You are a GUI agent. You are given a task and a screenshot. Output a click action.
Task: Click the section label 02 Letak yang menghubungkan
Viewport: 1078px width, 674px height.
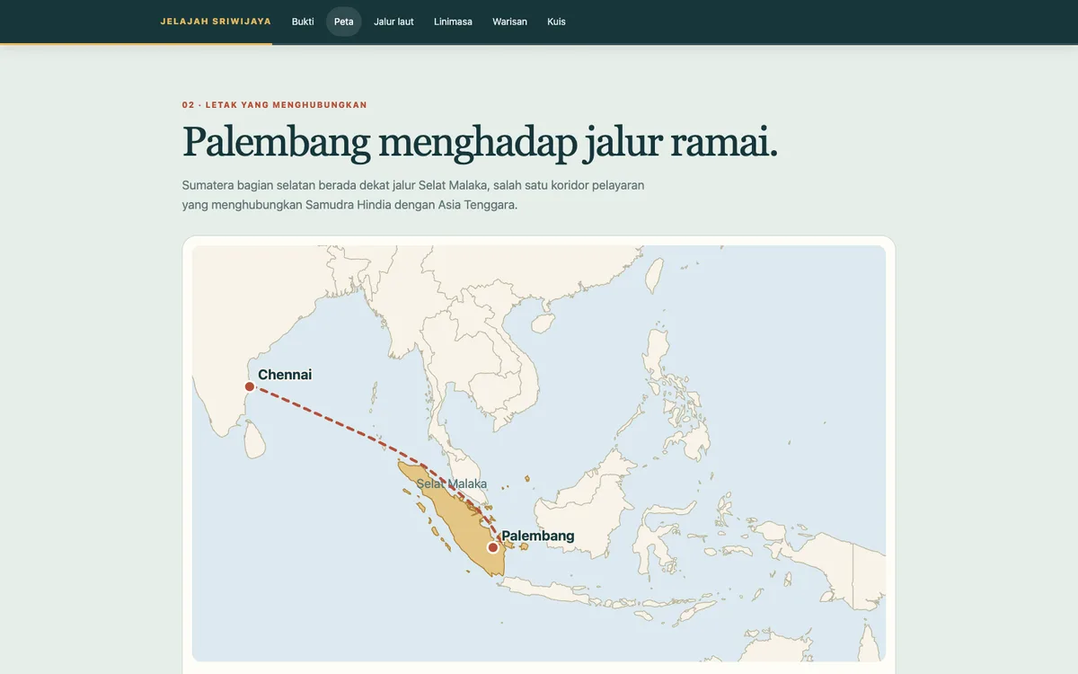[x=275, y=105]
